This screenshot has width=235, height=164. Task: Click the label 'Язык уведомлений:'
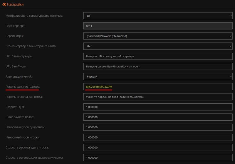click(x=19, y=76)
